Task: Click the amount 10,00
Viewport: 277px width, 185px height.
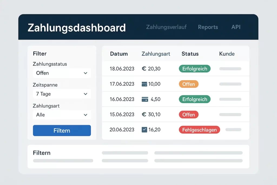Action: tap(154, 84)
